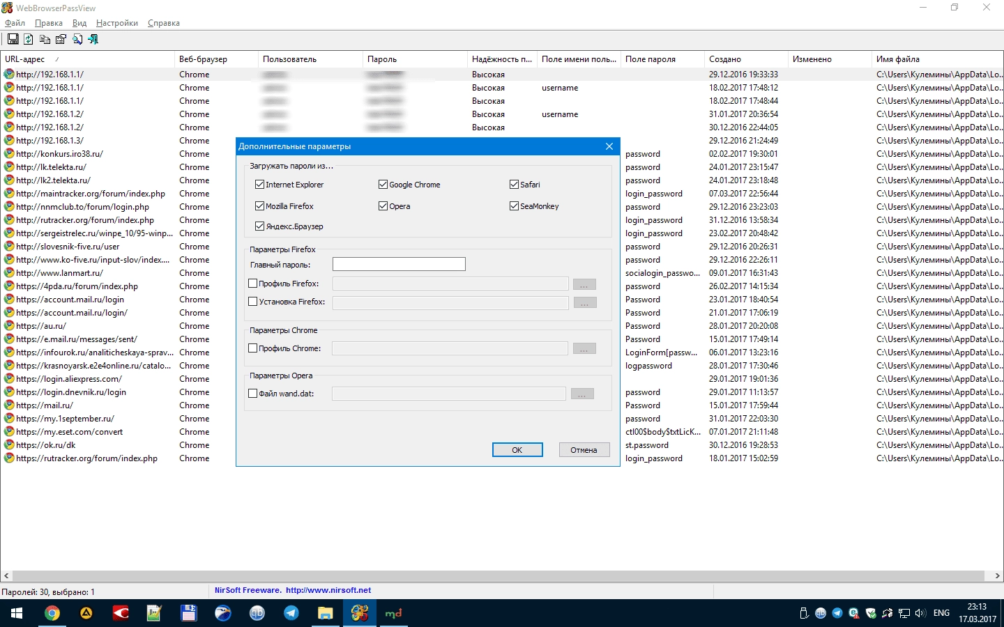This screenshot has width=1004, height=627.
Task: Open the notepad pencil taskbar icon
Action: pos(154,613)
